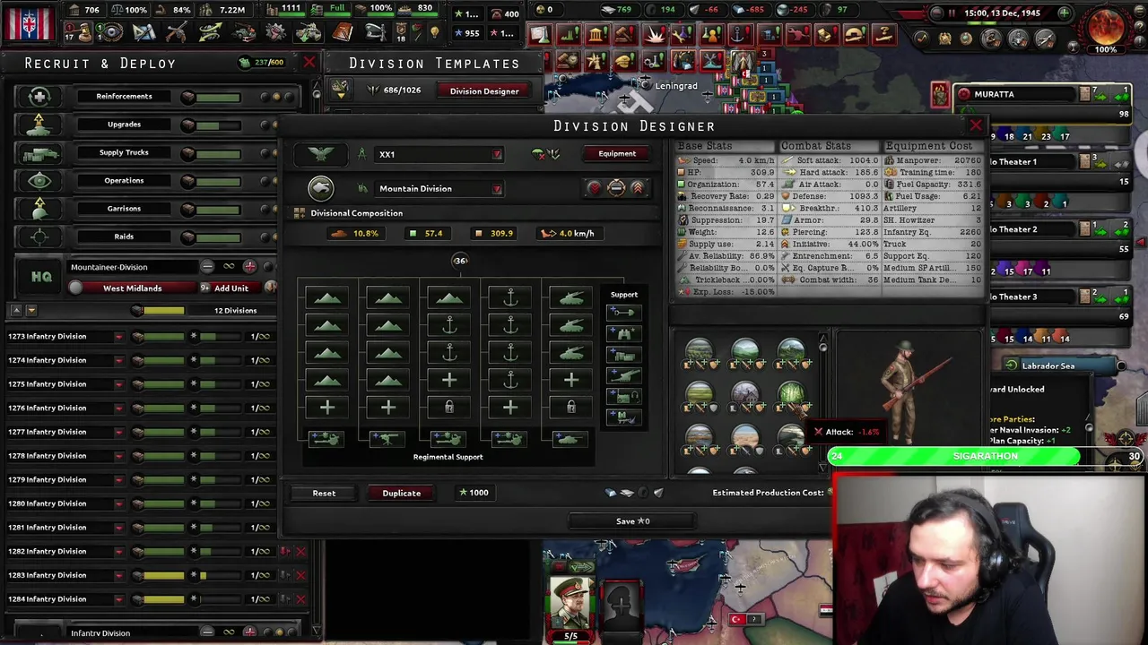
Task: Toggle the Supply Trucks priority dots
Action: click(x=270, y=153)
